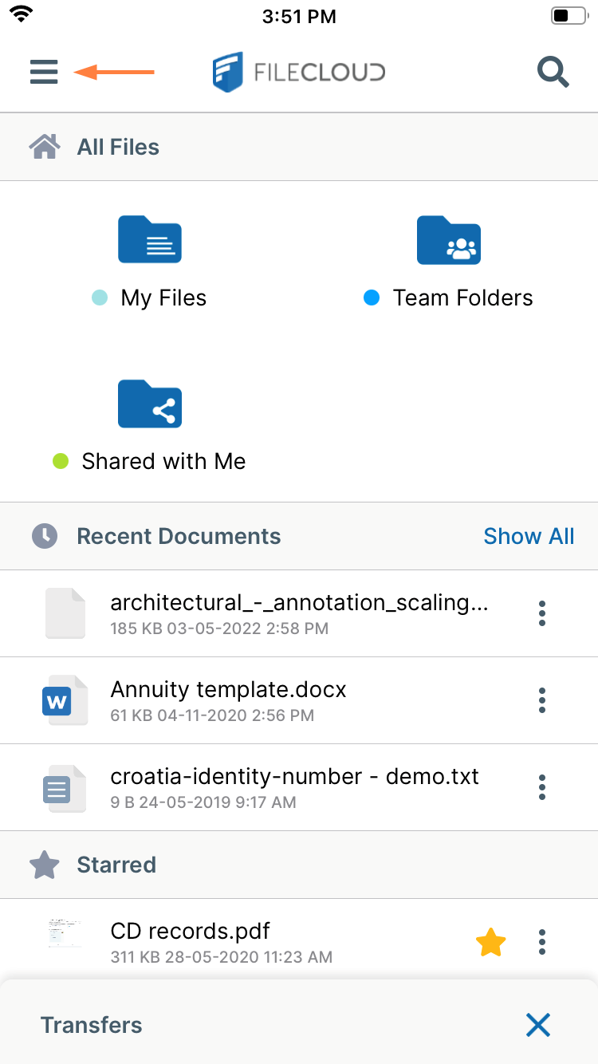
Task: Open the My Files folder icon
Action: pos(150,239)
